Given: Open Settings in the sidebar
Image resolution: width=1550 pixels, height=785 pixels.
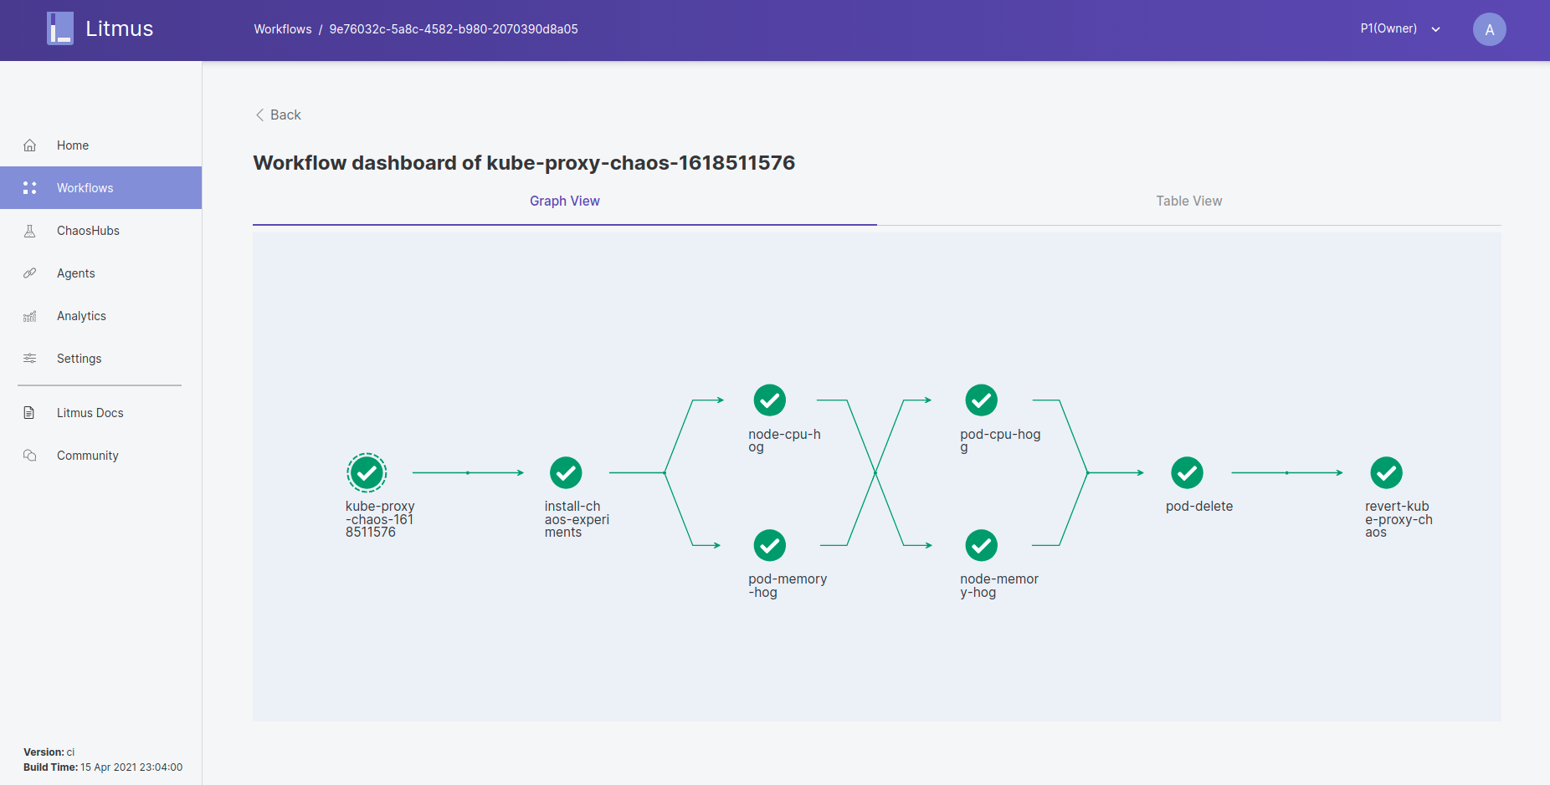Looking at the screenshot, I should [100, 359].
